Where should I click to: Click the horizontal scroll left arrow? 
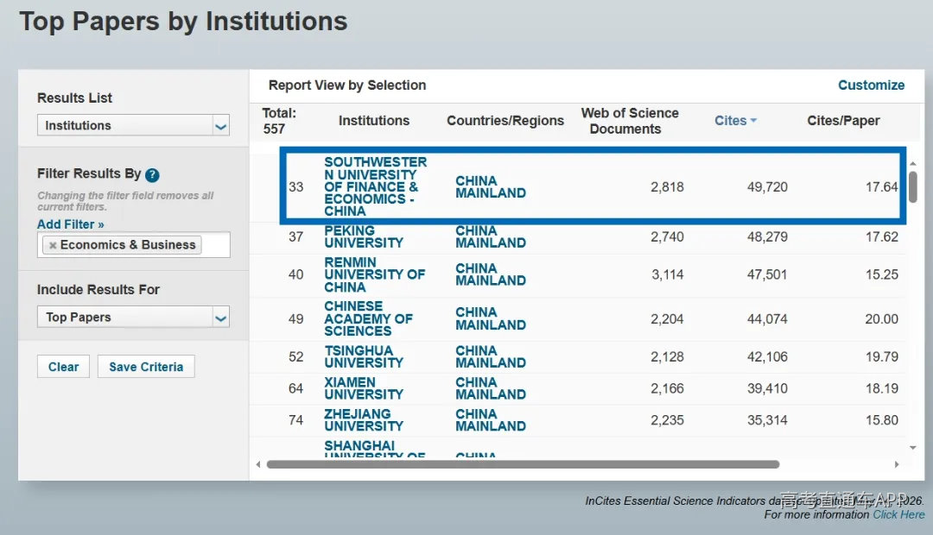click(257, 464)
